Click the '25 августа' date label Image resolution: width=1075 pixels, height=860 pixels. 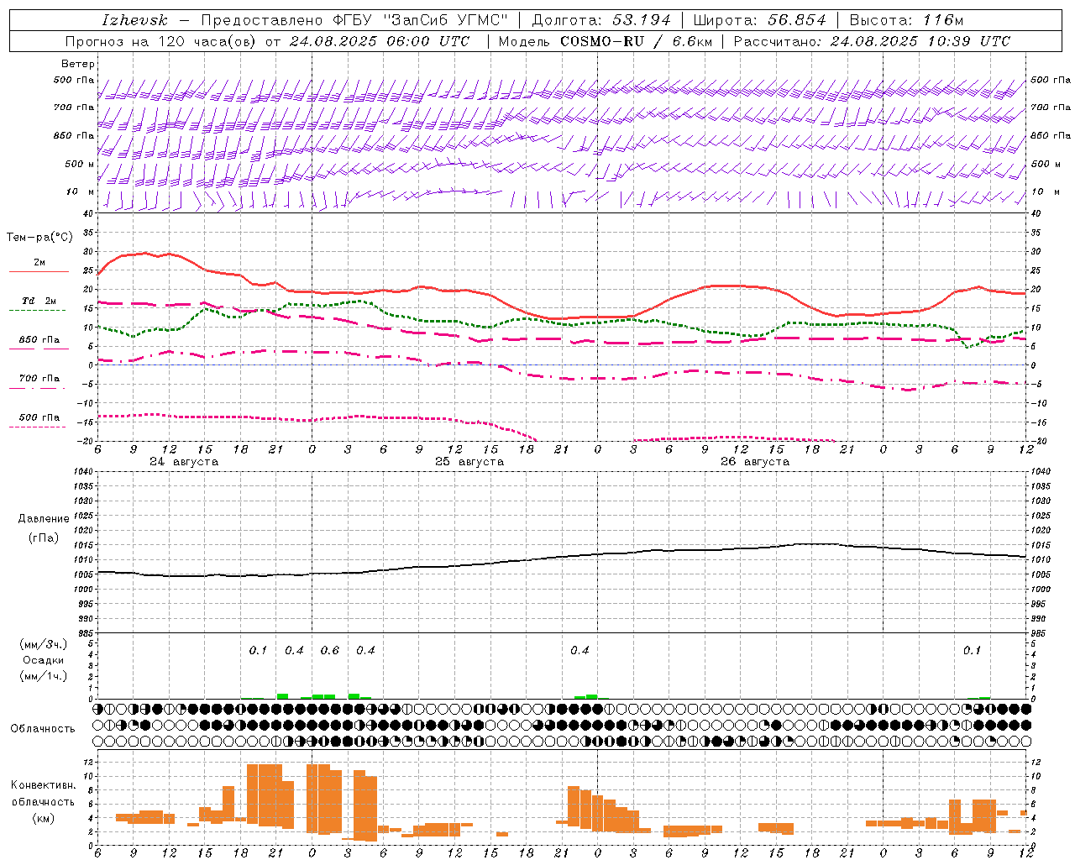click(469, 462)
